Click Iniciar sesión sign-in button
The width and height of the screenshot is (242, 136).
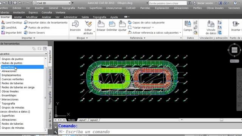coord(203,3)
